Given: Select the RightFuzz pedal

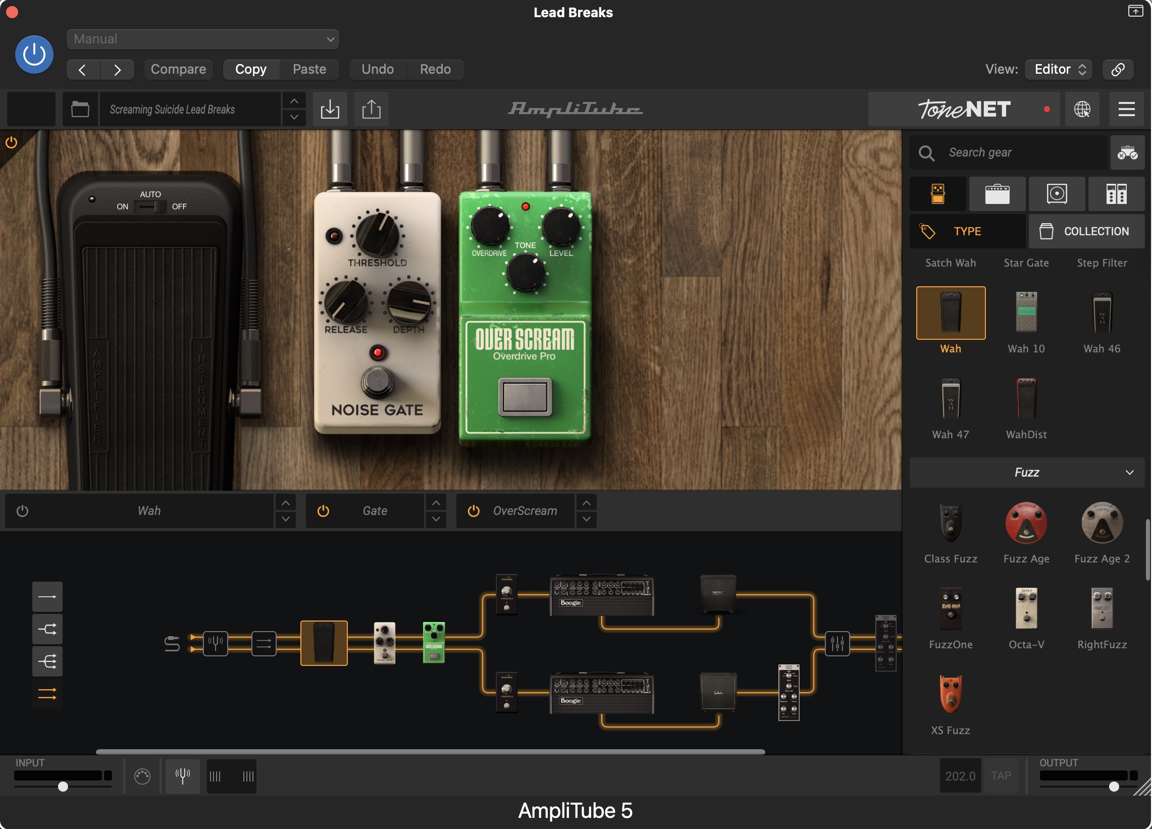Looking at the screenshot, I should pos(1102,609).
